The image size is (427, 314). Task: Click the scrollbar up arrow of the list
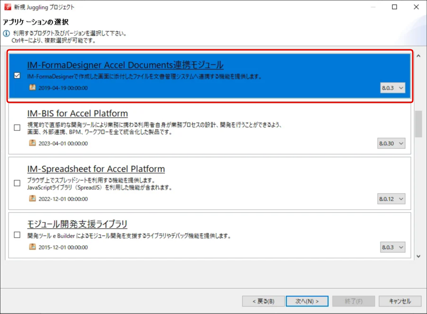click(418, 56)
